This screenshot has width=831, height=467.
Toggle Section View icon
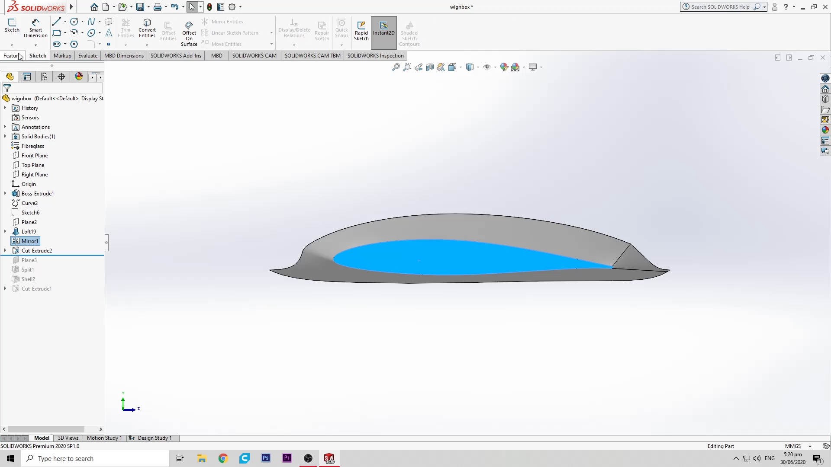pyautogui.click(x=430, y=67)
